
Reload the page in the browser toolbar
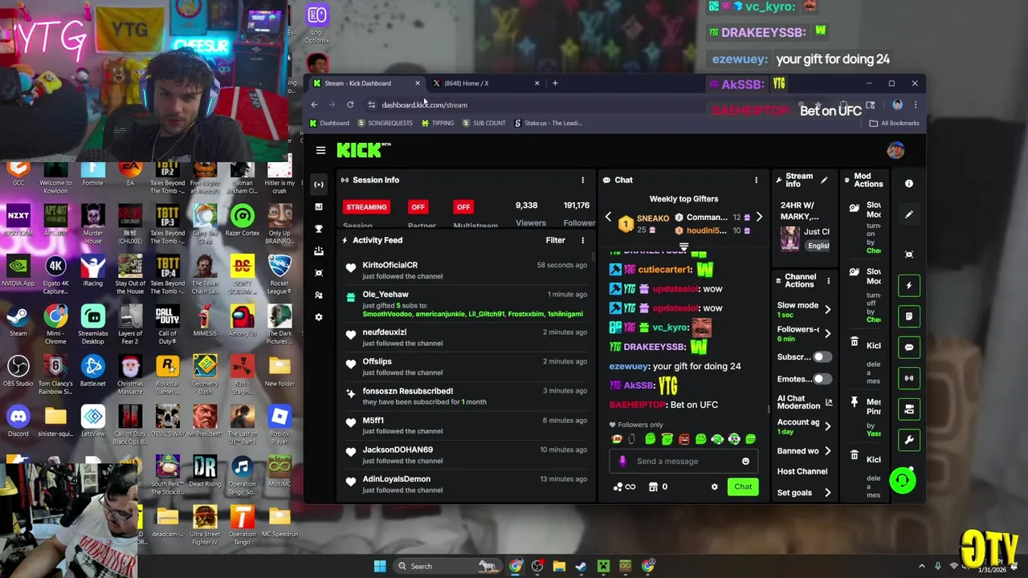[x=350, y=104]
